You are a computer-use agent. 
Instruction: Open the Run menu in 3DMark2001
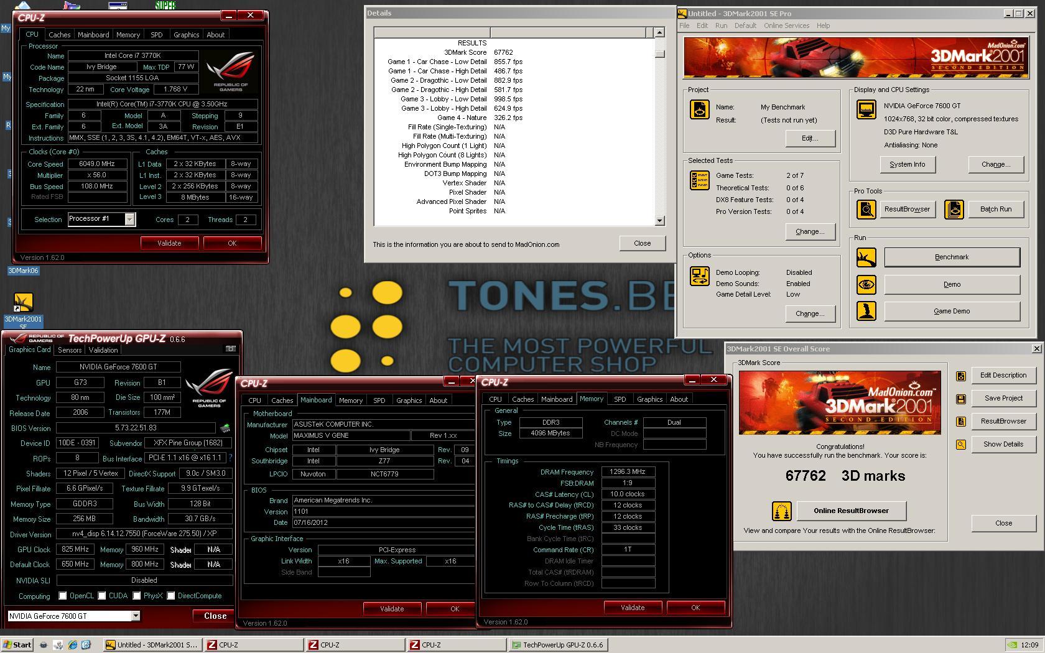point(721,25)
